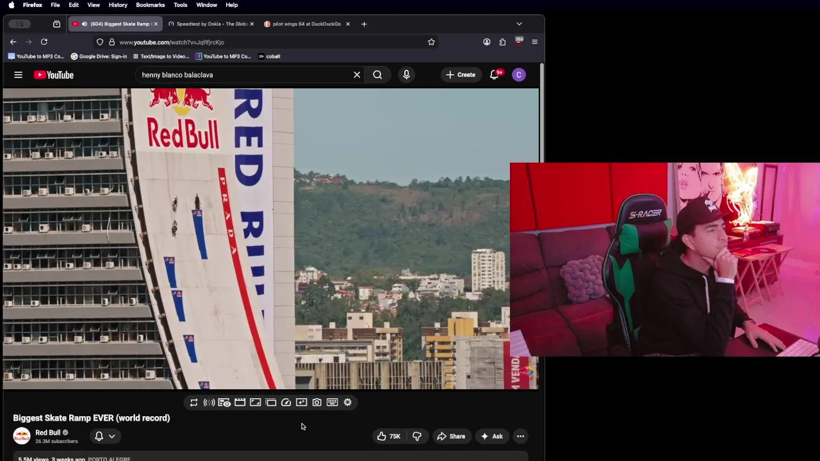Mute the Biggest Skate Ramp tab audio
The height and width of the screenshot is (461, 820).
(84, 24)
